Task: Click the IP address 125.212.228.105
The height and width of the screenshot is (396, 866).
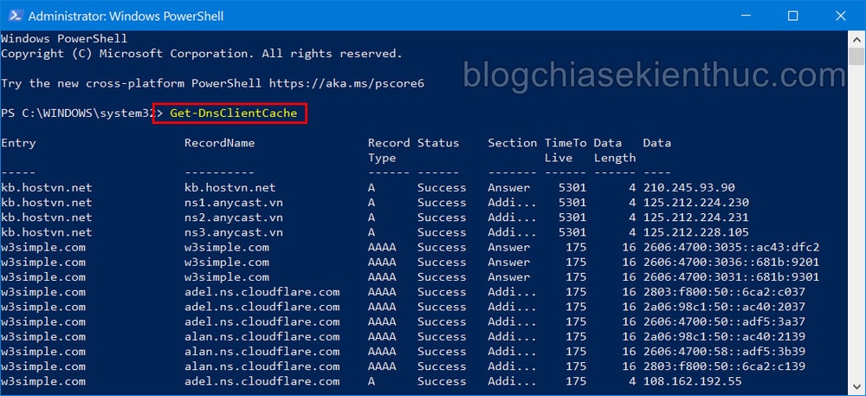Action: 696,232
